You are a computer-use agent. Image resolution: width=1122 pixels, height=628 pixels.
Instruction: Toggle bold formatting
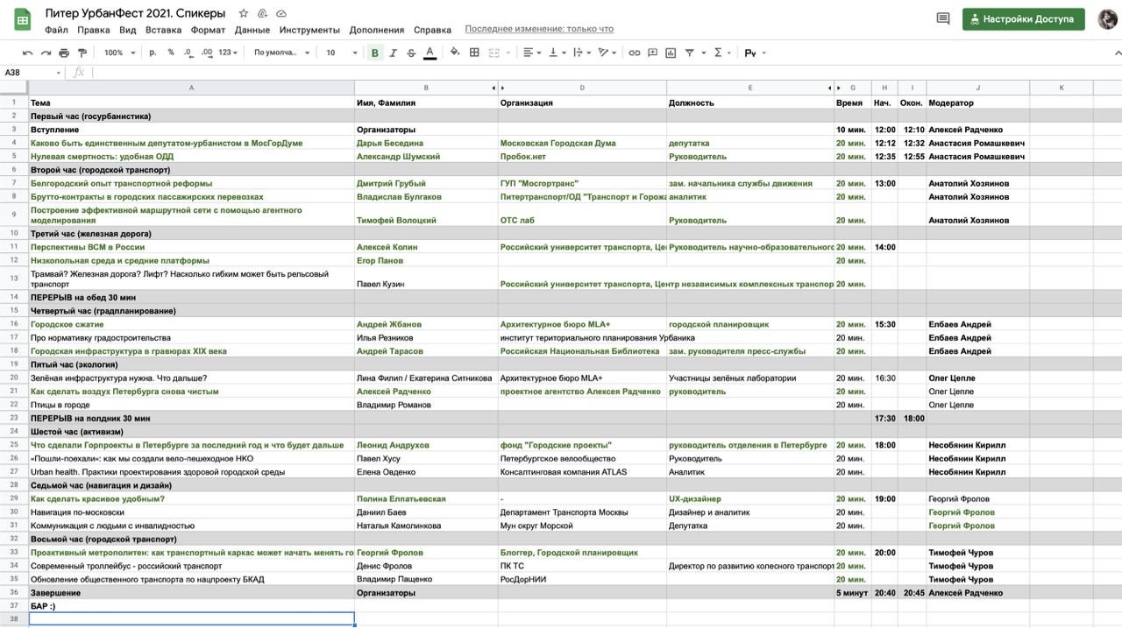(374, 53)
